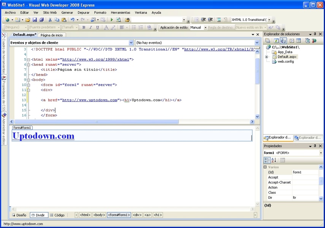
Task: Open the Eventos y objetos de cliente dropdown
Action: (131, 43)
